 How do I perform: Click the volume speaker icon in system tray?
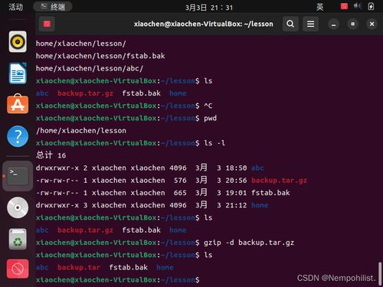(358, 6)
